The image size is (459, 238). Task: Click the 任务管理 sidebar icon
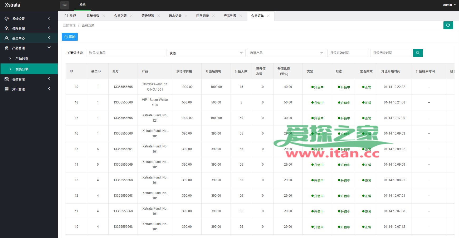click(x=7, y=79)
